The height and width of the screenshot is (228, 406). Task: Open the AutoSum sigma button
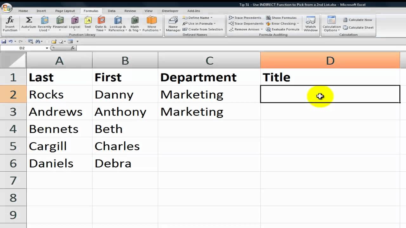pyautogui.click(x=29, y=21)
